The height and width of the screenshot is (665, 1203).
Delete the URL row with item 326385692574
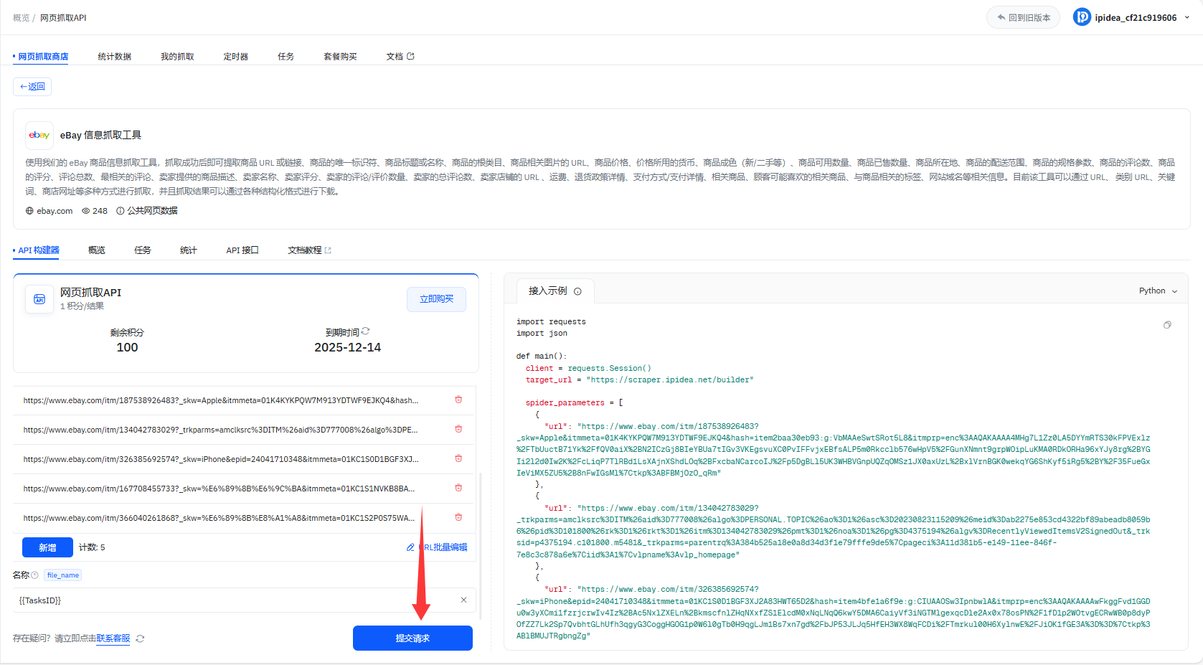click(458, 458)
